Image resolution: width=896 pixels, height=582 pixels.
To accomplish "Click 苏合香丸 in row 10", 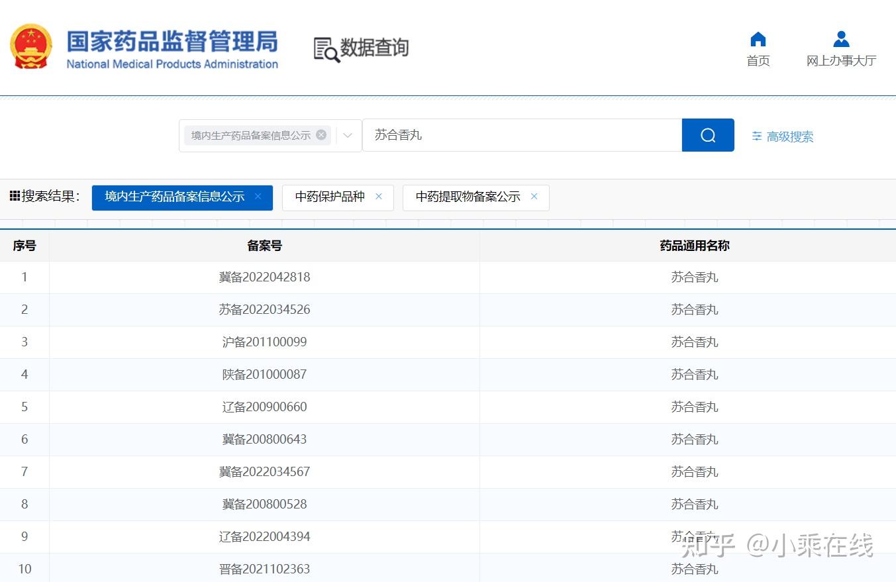I will 695,569.
